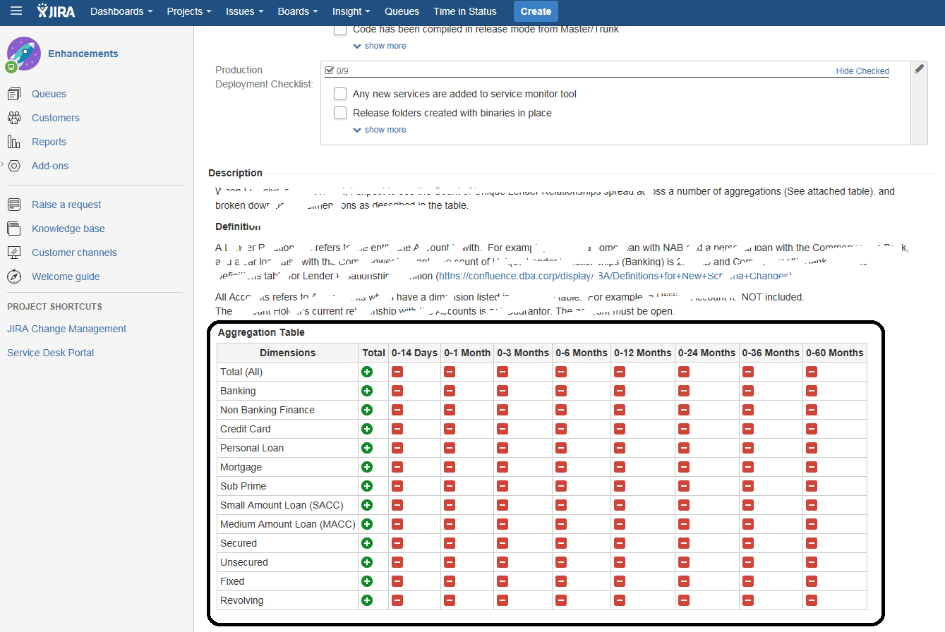Viewport: 945px width, 632px height.
Task: Expand the sidebar collapse arrow near Add-ons
Action: click(2, 165)
